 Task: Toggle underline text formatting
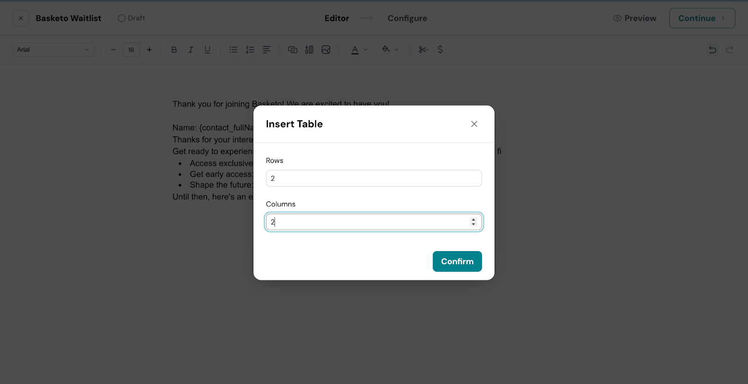[x=208, y=50]
